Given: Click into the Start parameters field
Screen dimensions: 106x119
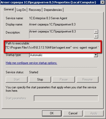Looking at the screenshot, I should pos(66,98).
